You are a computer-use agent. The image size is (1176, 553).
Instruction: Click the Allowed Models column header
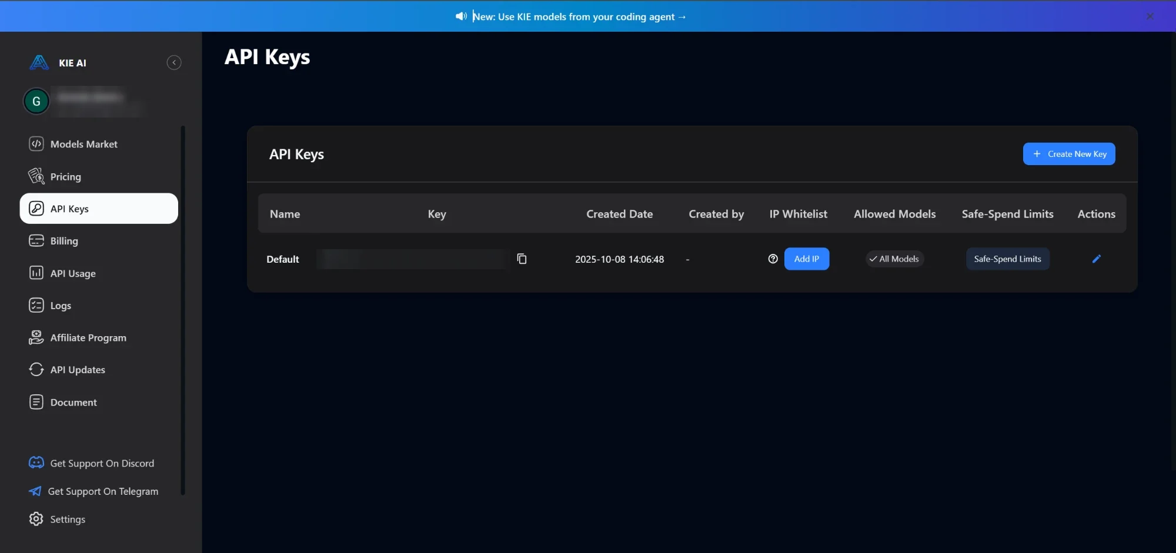coord(894,214)
